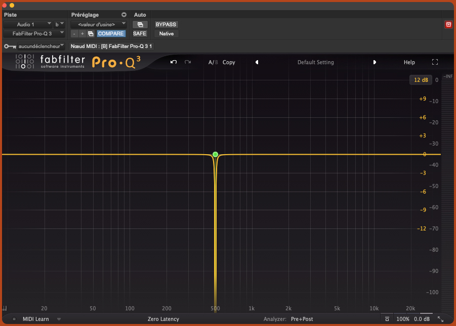
Task: Open the Default Setting preset menu
Action: (x=315, y=62)
